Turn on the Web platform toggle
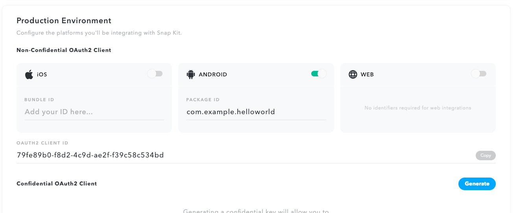The width and height of the screenshot is (519, 213). pyautogui.click(x=479, y=74)
